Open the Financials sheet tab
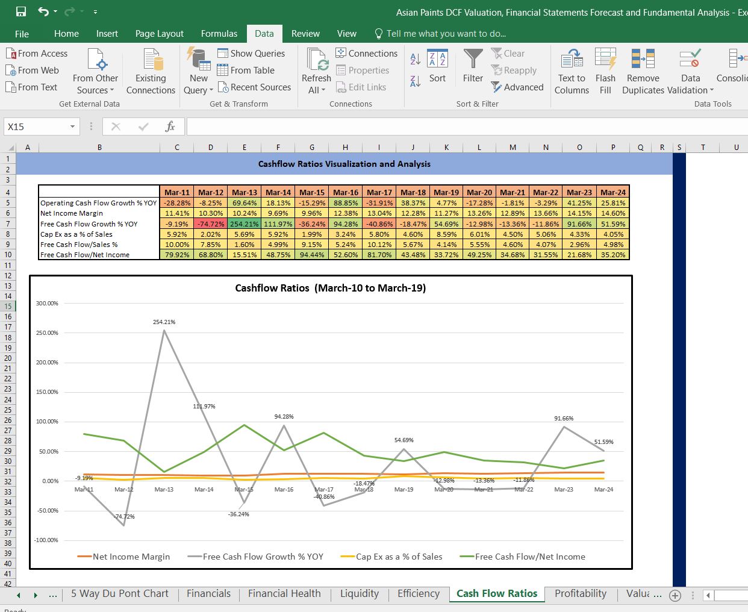The image size is (748, 612). (x=208, y=593)
